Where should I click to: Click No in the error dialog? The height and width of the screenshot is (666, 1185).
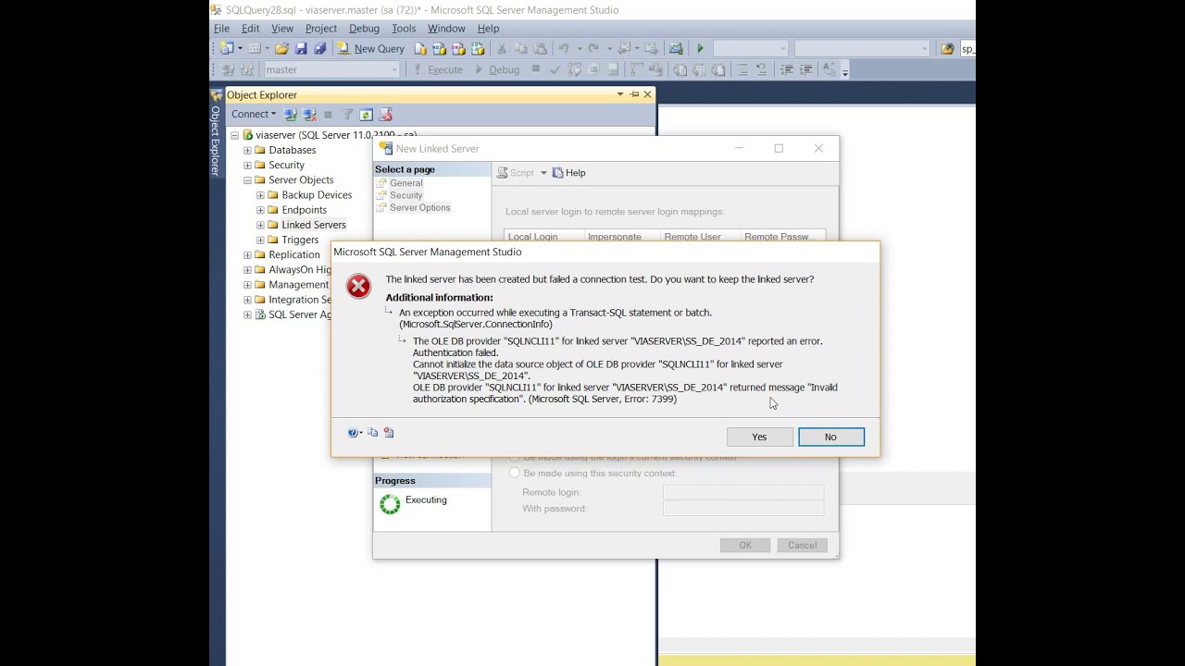click(830, 437)
